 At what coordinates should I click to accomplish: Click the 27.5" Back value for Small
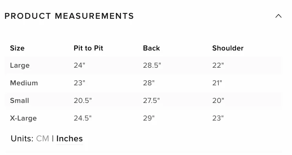[151, 101]
